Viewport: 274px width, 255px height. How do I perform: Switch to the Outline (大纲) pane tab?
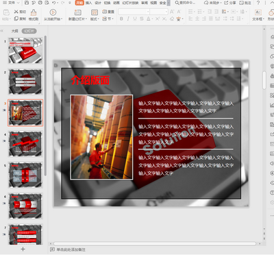[14, 31]
